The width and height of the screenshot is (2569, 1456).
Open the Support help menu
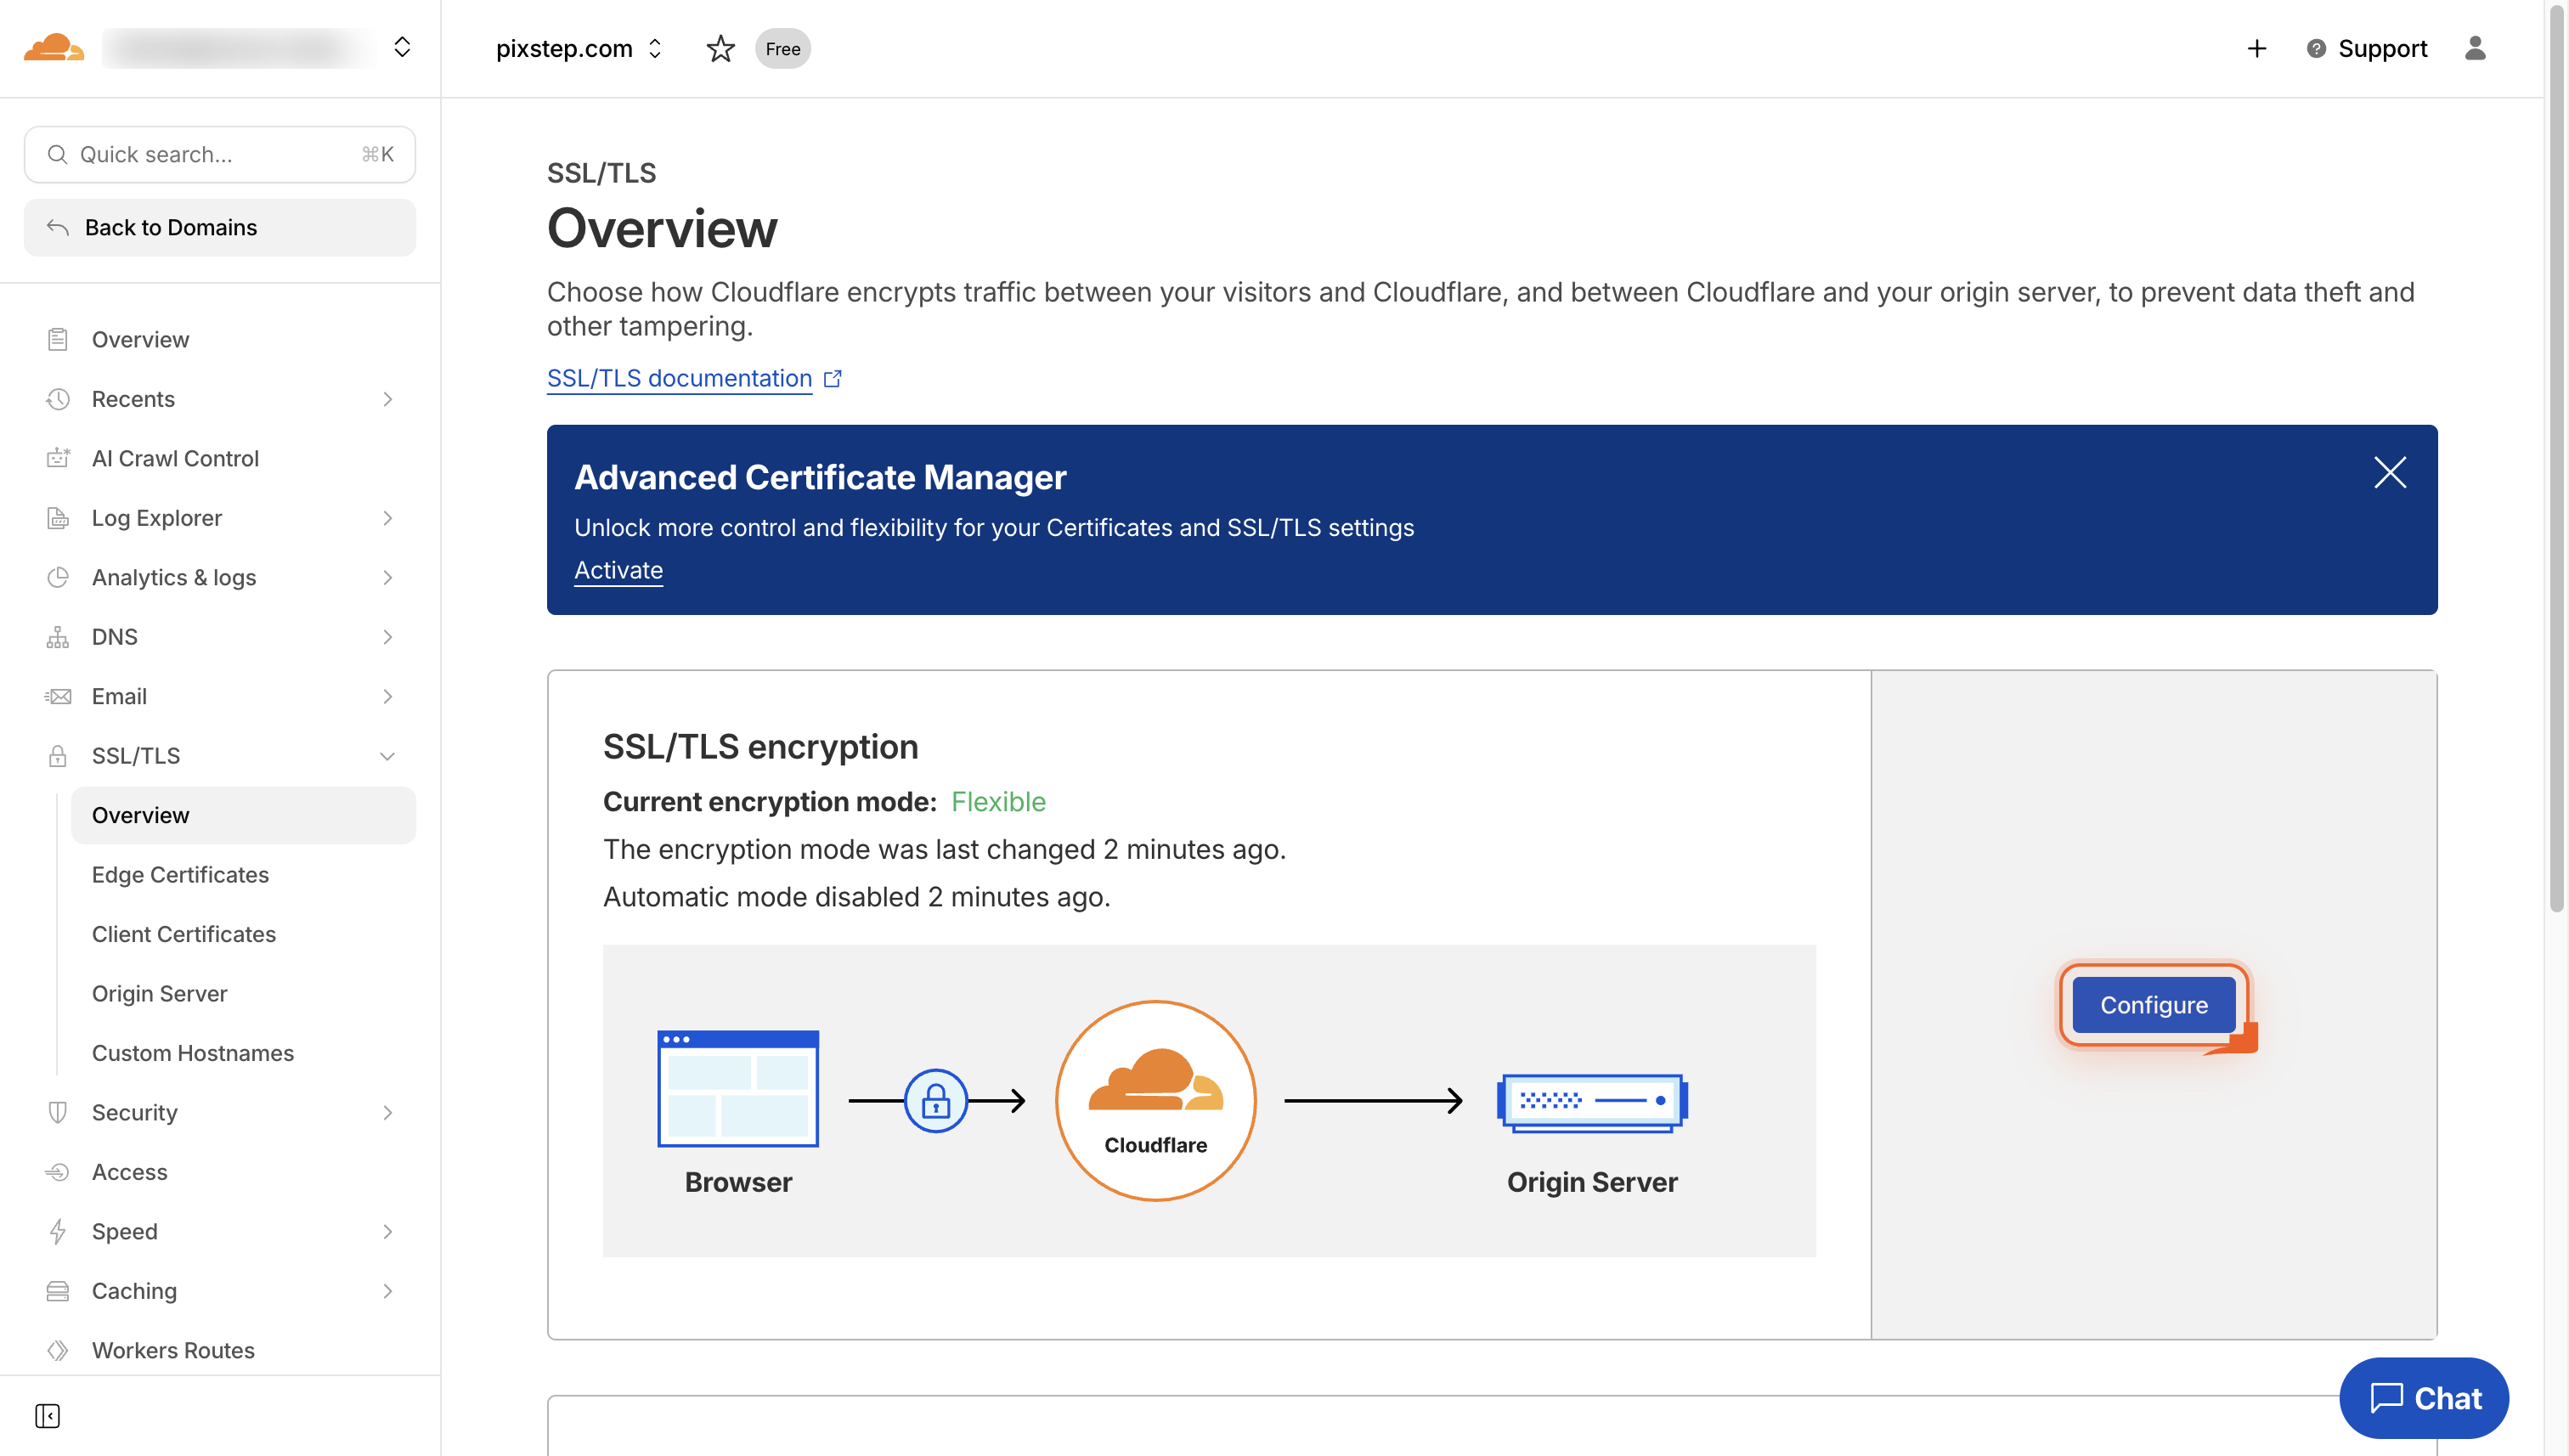(2365, 48)
